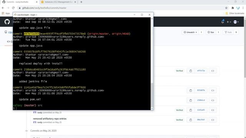Screen dimensions: 246x138
Task: Copy full SHA for commit 035607b
Action: 191,90
